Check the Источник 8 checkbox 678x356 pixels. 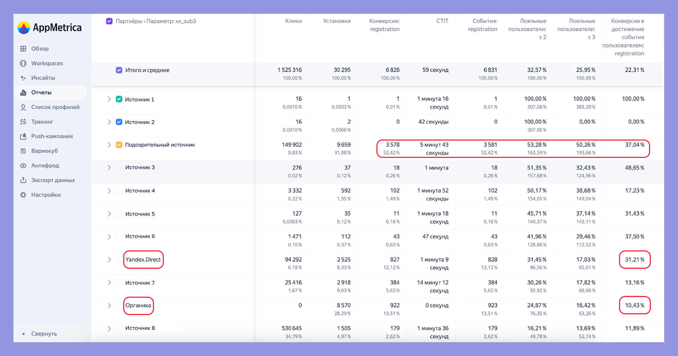coord(119,328)
